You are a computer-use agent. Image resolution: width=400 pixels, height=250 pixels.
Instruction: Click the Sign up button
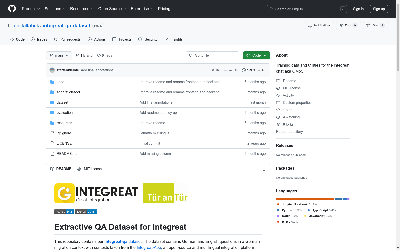coord(379,9)
